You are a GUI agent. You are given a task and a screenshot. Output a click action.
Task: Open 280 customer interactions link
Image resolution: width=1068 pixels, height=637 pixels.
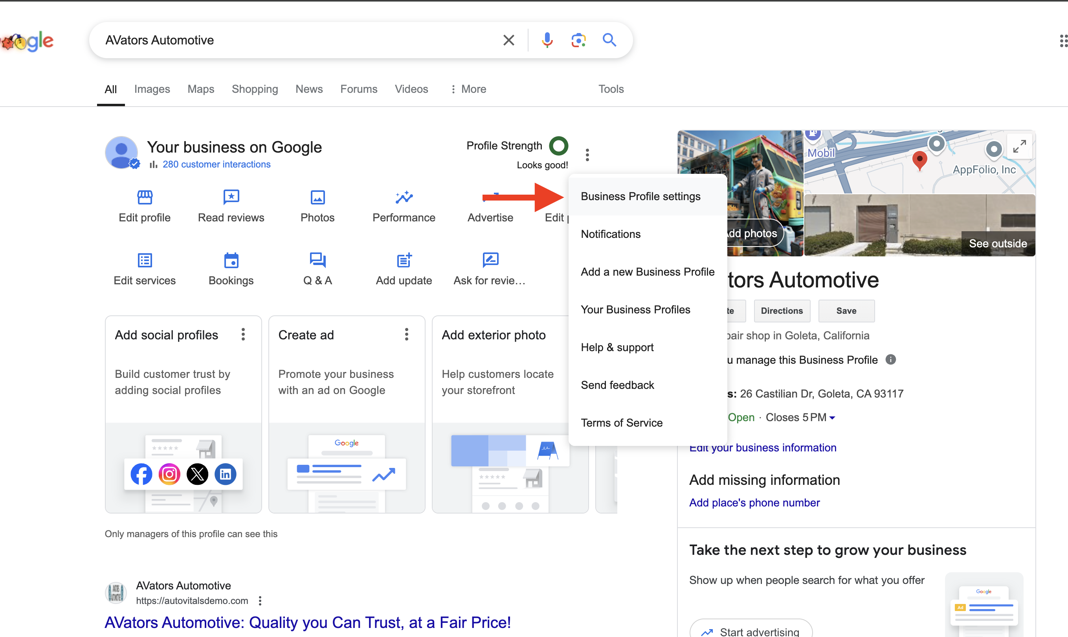pyautogui.click(x=217, y=164)
